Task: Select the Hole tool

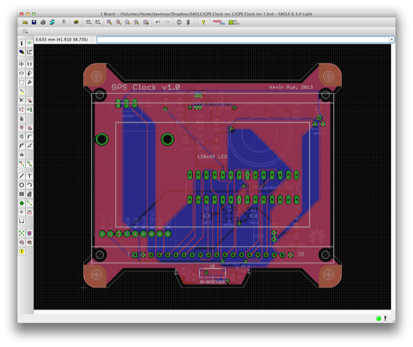Action: 21,212
